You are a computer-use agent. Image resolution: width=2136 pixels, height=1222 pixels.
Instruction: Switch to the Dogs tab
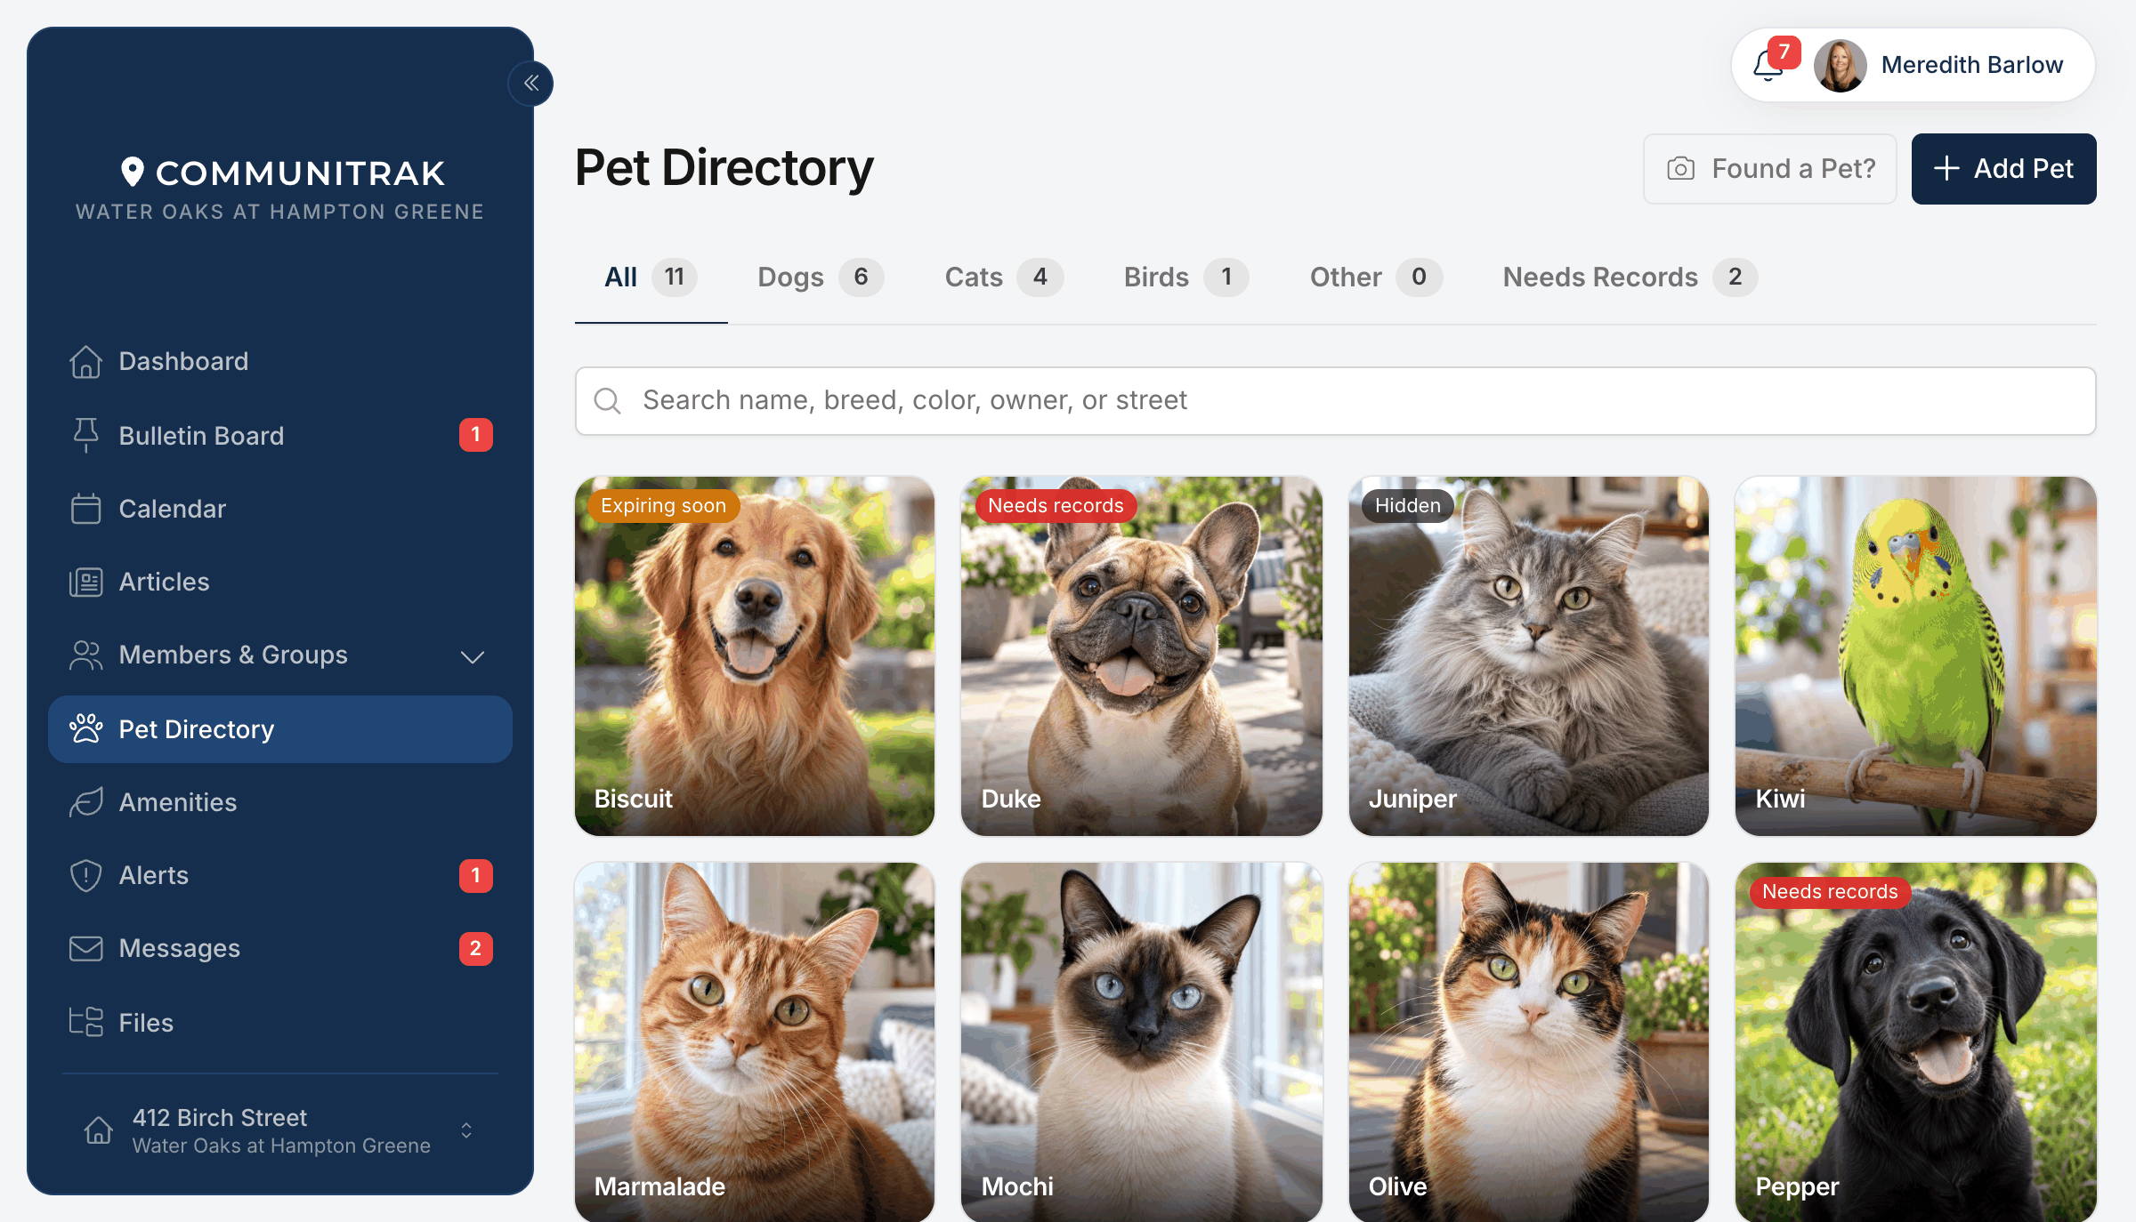click(x=820, y=277)
